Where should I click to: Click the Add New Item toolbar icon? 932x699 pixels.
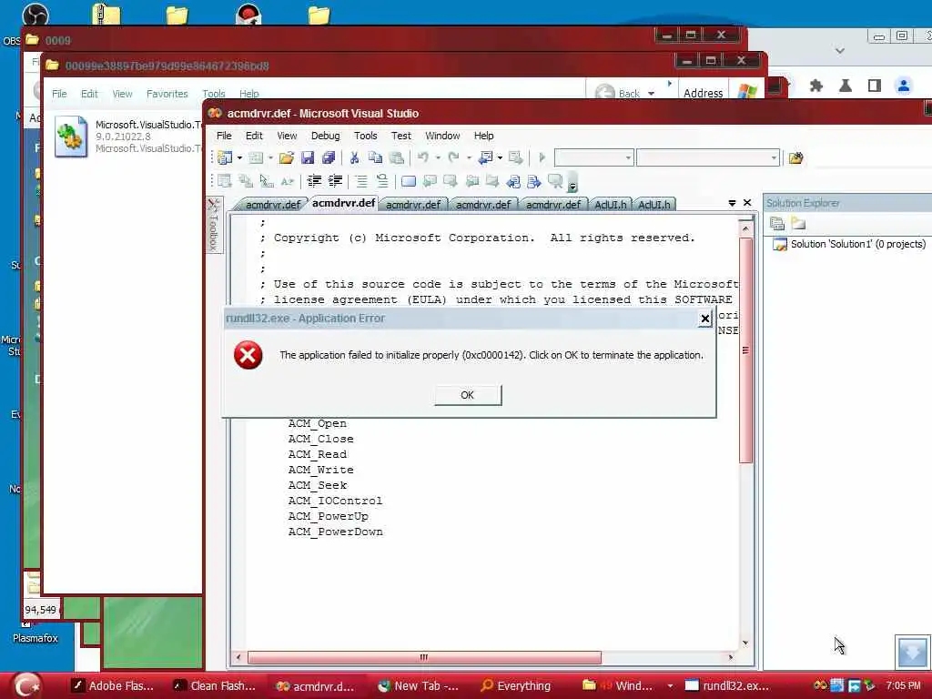[x=256, y=158]
